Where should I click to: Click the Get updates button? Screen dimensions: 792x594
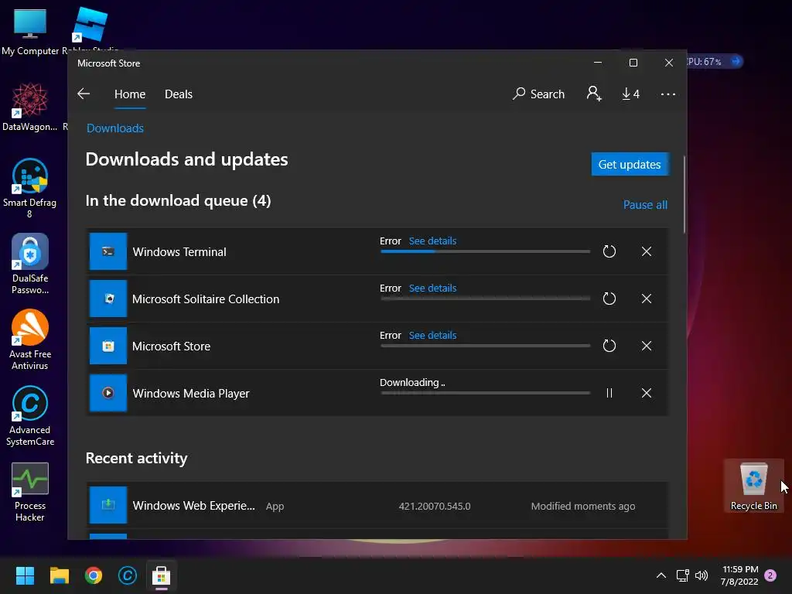[630, 164]
